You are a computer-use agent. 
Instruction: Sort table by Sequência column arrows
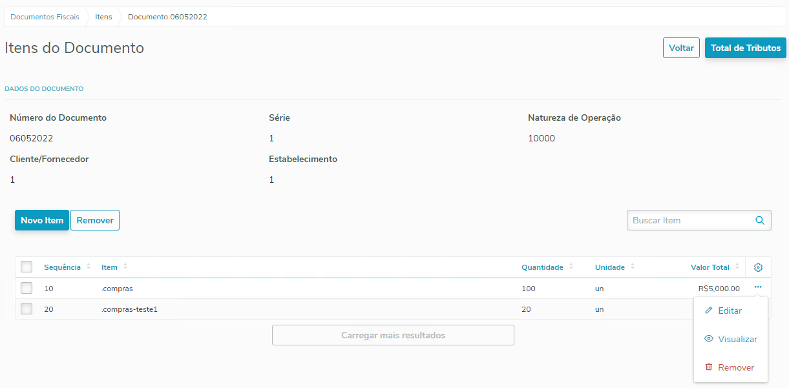pos(89,267)
